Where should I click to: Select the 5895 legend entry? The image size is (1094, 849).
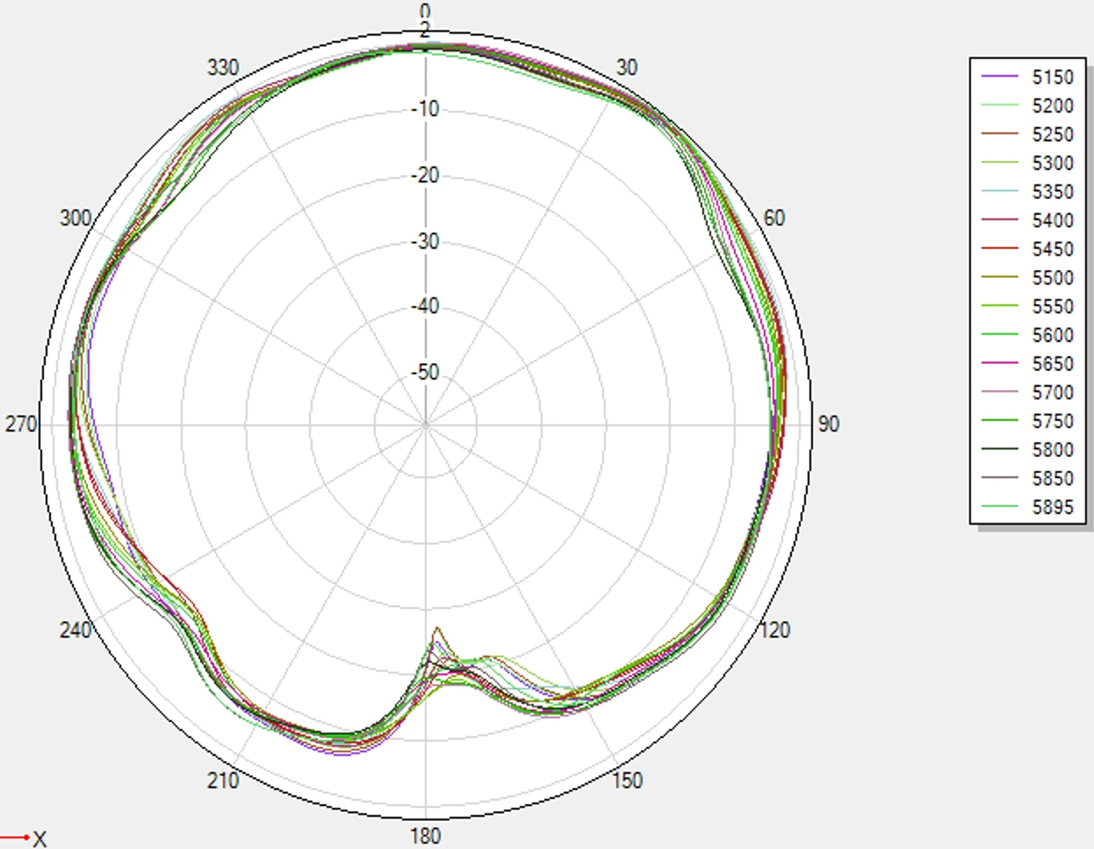click(x=1027, y=507)
